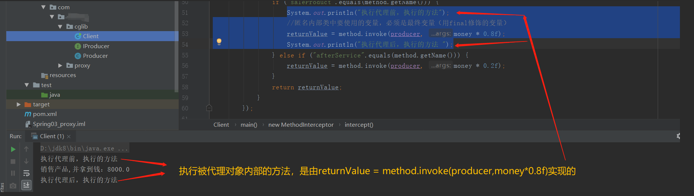Go down the stack trace arrow
Screen dimensions: 694x196
(x=26, y=161)
